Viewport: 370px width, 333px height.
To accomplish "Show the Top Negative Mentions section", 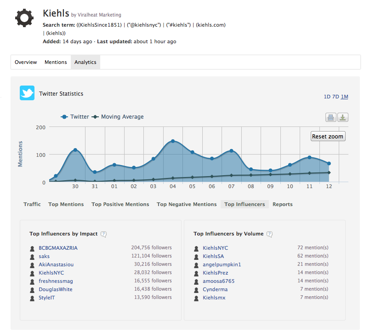I will click(187, 204).
